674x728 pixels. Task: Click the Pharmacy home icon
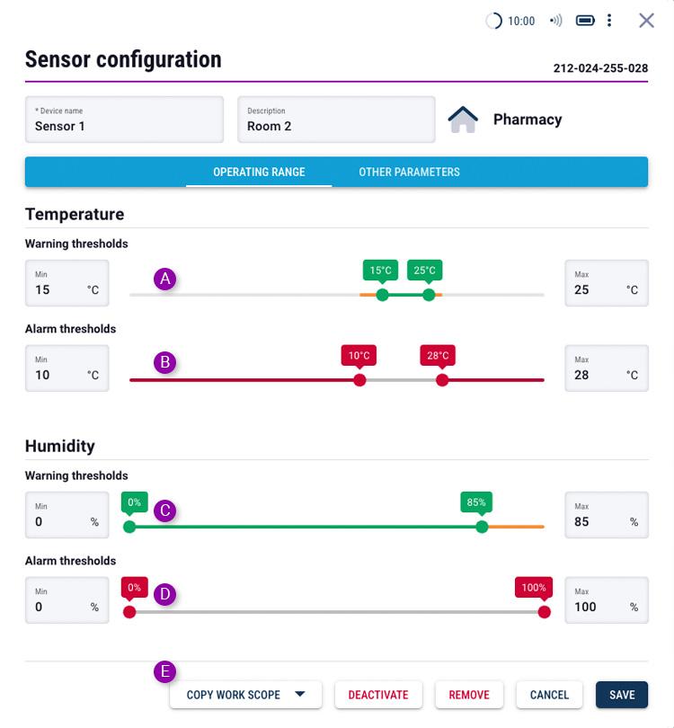tap(463, 120)
